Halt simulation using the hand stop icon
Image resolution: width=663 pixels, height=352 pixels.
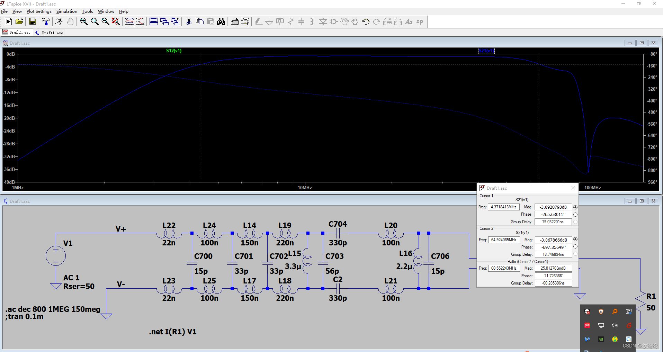(x=70, y=21)
